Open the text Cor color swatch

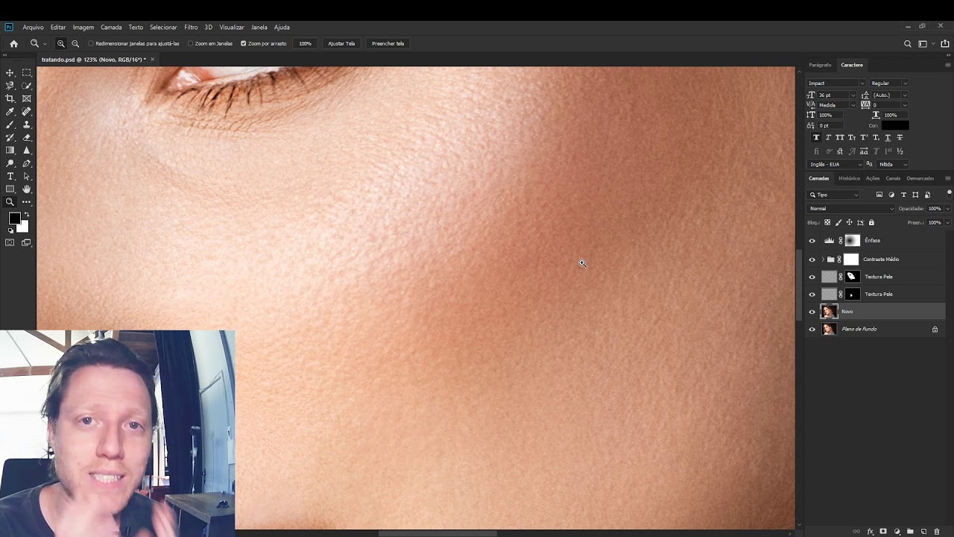coord(895,125)
